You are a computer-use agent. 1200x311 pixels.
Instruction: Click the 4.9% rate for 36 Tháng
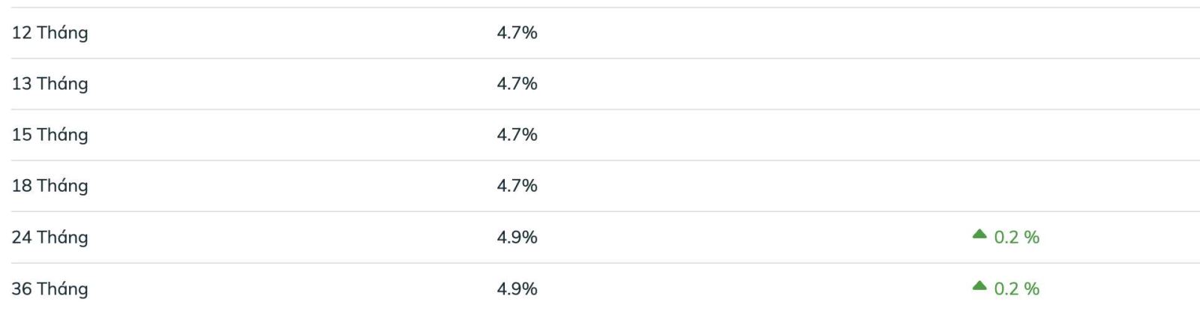click(517, 289)
